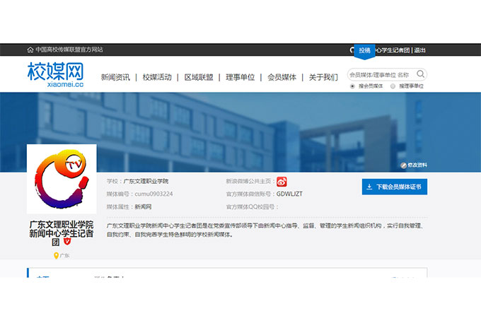Click the blue 投稿 submit button

click(x=364, y=50)
